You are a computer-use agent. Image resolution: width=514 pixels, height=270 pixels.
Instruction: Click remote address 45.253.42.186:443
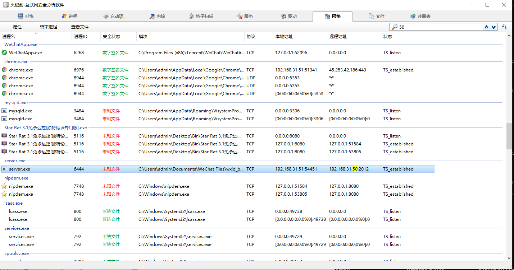[x=347, y=70]
